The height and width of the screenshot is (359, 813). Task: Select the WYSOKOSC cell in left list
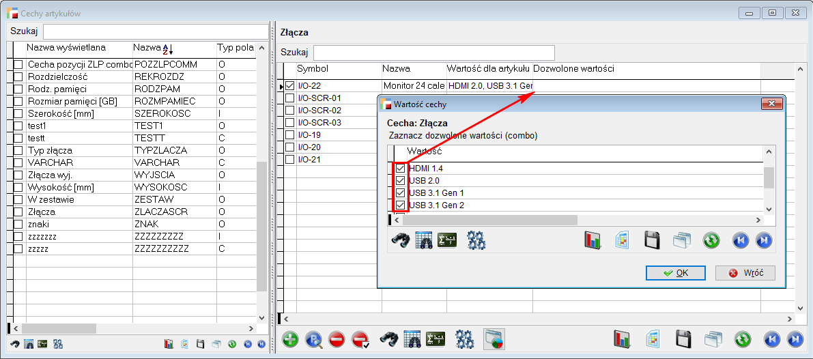[174, 188]
